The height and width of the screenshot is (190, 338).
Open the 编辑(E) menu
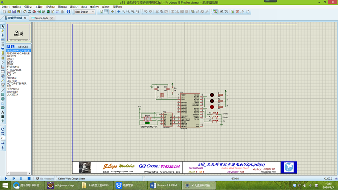pyautogui.click(x=16, y=7)
